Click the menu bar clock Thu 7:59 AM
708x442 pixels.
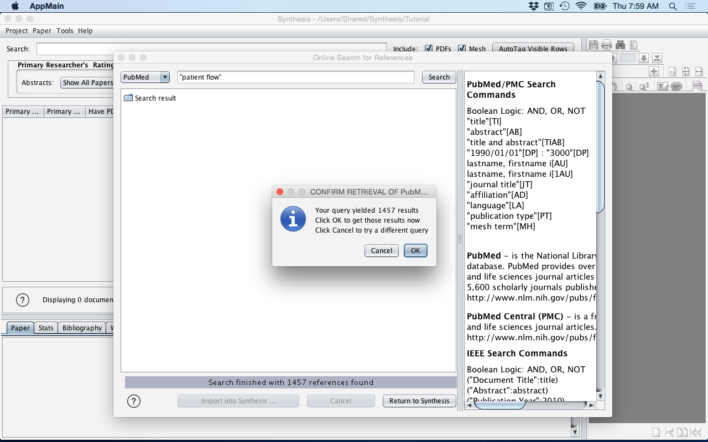pyautogui.click(x=636, y=6)
